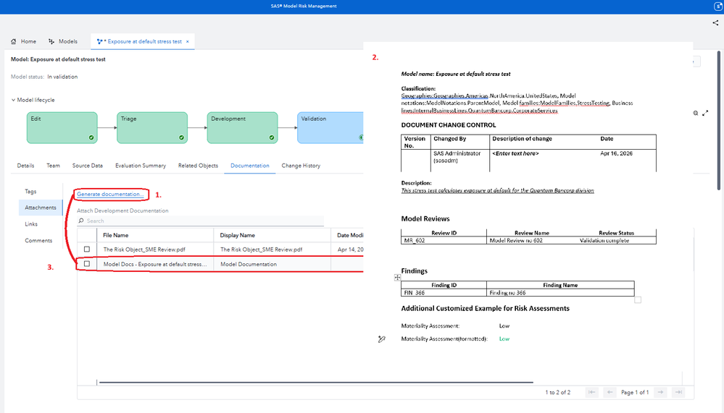
Task: Close the Exposure at default stress test tab
Action: 188,41
